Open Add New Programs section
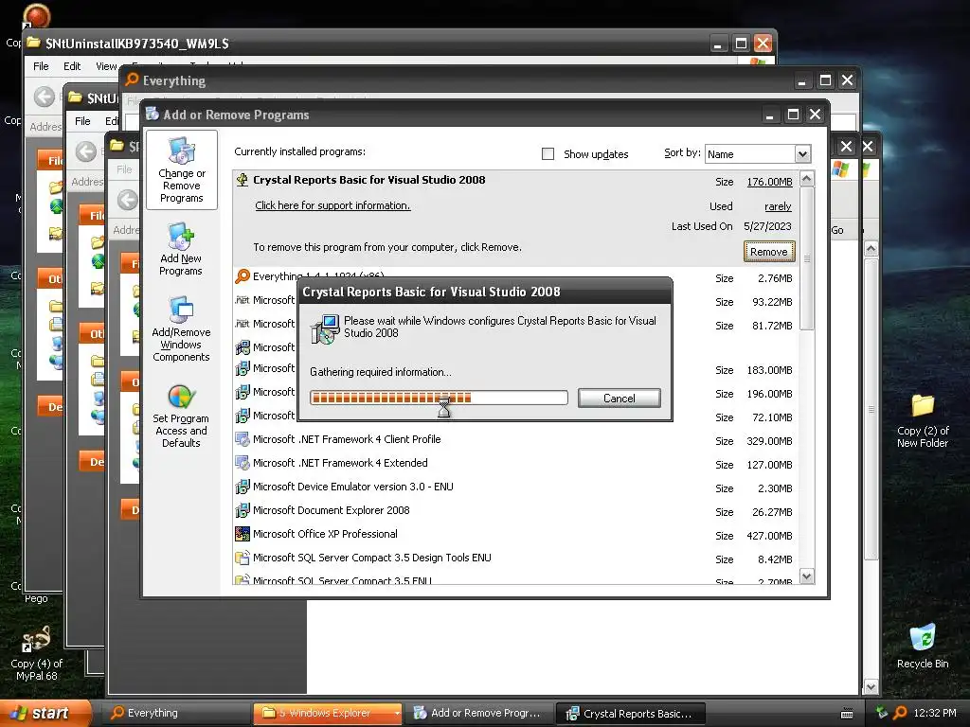This screenshot has height=727, width=970. (x=181, y=249)
